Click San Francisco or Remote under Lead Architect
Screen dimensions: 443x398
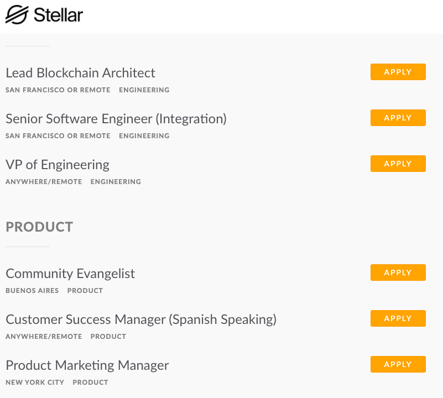tap(58, 90)
